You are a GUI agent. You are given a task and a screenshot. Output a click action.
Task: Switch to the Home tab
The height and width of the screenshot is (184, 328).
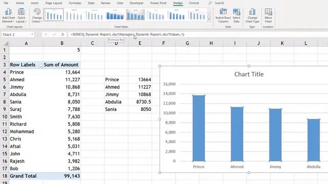20,3
